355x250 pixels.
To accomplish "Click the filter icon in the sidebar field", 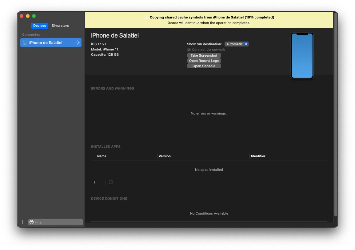I will pyautogui.click(x=32, y=222).
